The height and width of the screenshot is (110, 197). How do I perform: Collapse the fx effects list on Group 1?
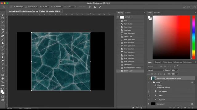click(194, 82)
